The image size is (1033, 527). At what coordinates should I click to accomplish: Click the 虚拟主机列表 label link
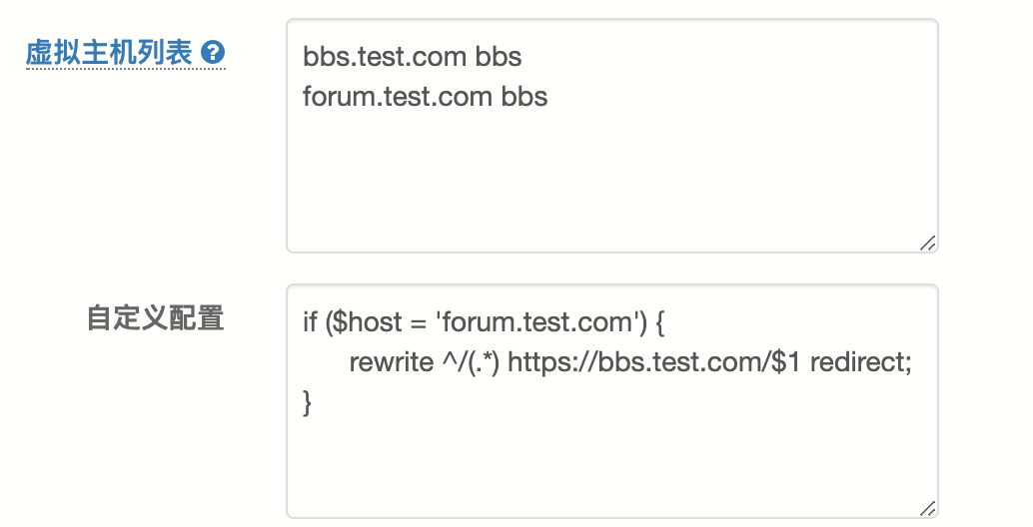point(108,53)
